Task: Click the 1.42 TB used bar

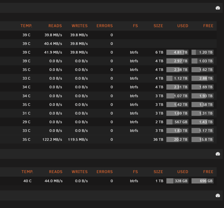Action: tap(177, 105)
